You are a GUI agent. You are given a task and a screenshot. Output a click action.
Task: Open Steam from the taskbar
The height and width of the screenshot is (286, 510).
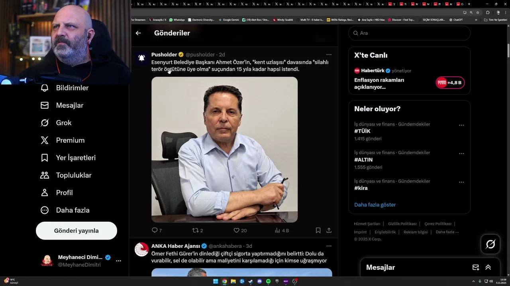[251, 281]
